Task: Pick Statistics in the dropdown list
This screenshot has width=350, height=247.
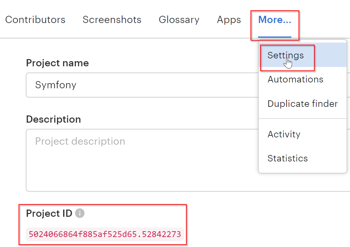Action: [x=288, y=158]
